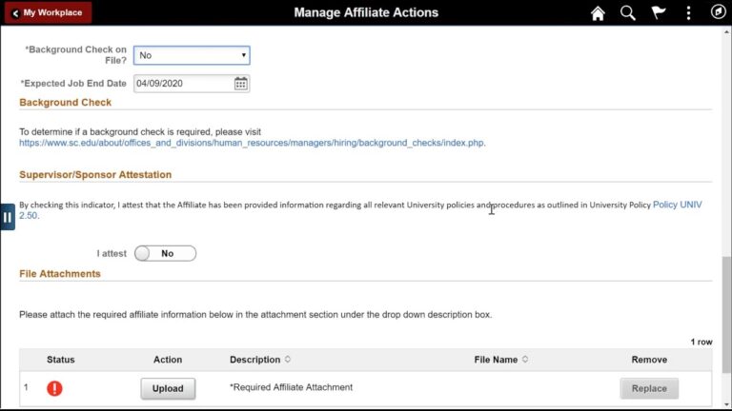Open Background Check on File dropdown
732x411 pixels.
[x=192, y=56]
